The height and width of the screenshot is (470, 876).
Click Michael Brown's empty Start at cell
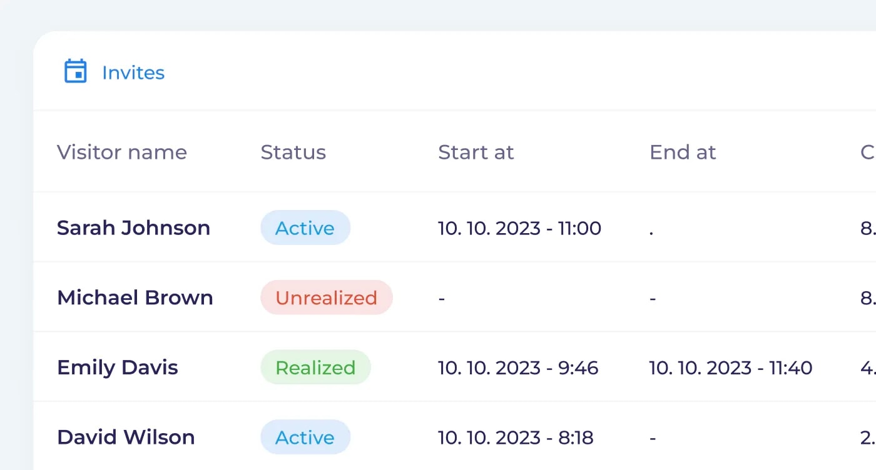pos(442,298)
